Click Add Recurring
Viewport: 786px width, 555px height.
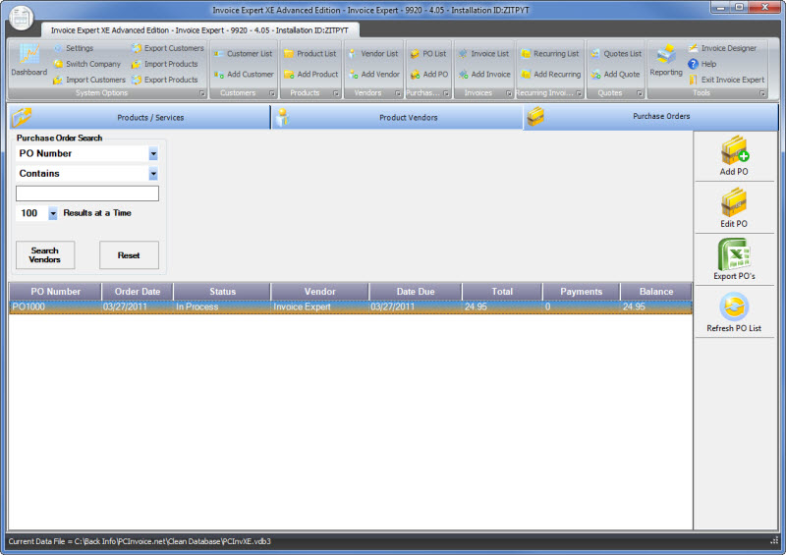(x=551, y=75)
